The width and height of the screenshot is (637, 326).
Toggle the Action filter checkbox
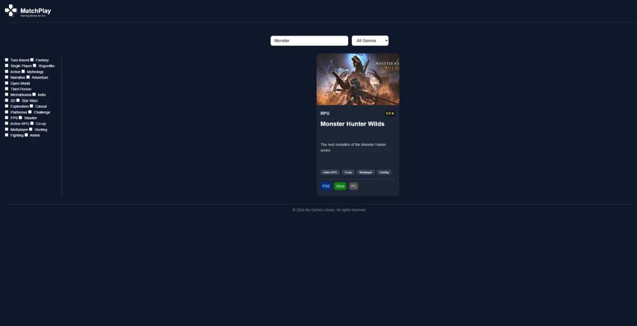[7, 72]
